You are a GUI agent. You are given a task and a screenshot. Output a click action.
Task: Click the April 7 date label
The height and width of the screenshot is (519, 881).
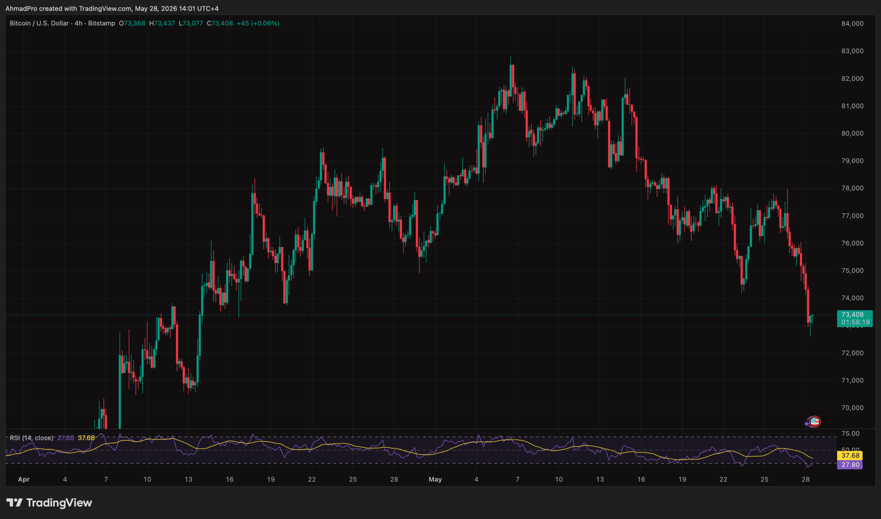[106, 479]
